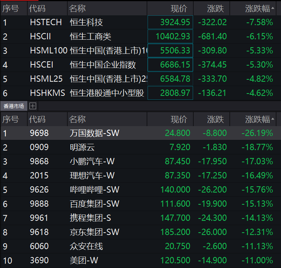The height and width of the screenshot is (268, 281).
Task: Select stock 小鹏汽车-W
Action: click(92, 162)
